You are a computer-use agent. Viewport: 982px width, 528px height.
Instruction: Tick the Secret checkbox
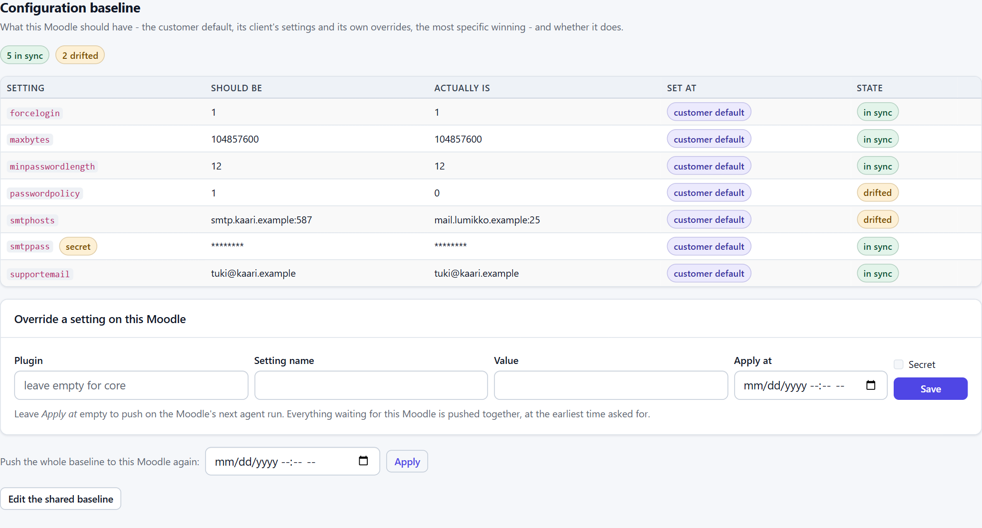tap(899, 364)
